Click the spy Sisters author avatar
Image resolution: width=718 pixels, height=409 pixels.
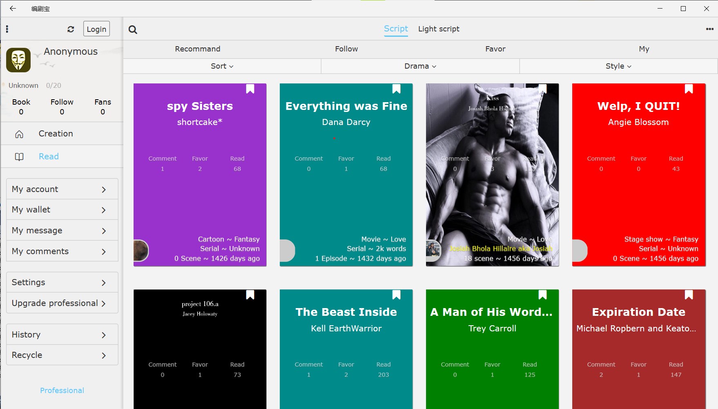point(141,250)
